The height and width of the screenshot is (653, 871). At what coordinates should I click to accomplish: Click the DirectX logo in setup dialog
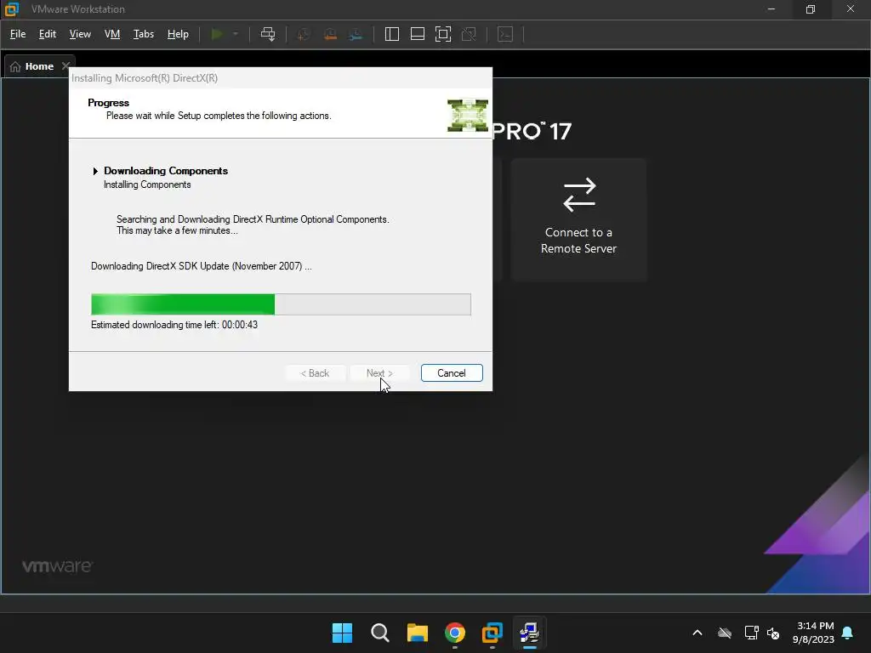click(x=468, y=116)
